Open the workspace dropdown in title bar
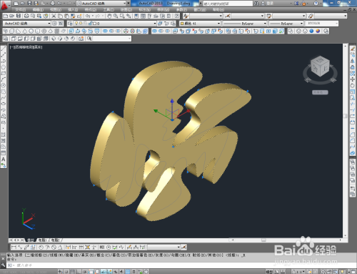 (x=125, y=4)
